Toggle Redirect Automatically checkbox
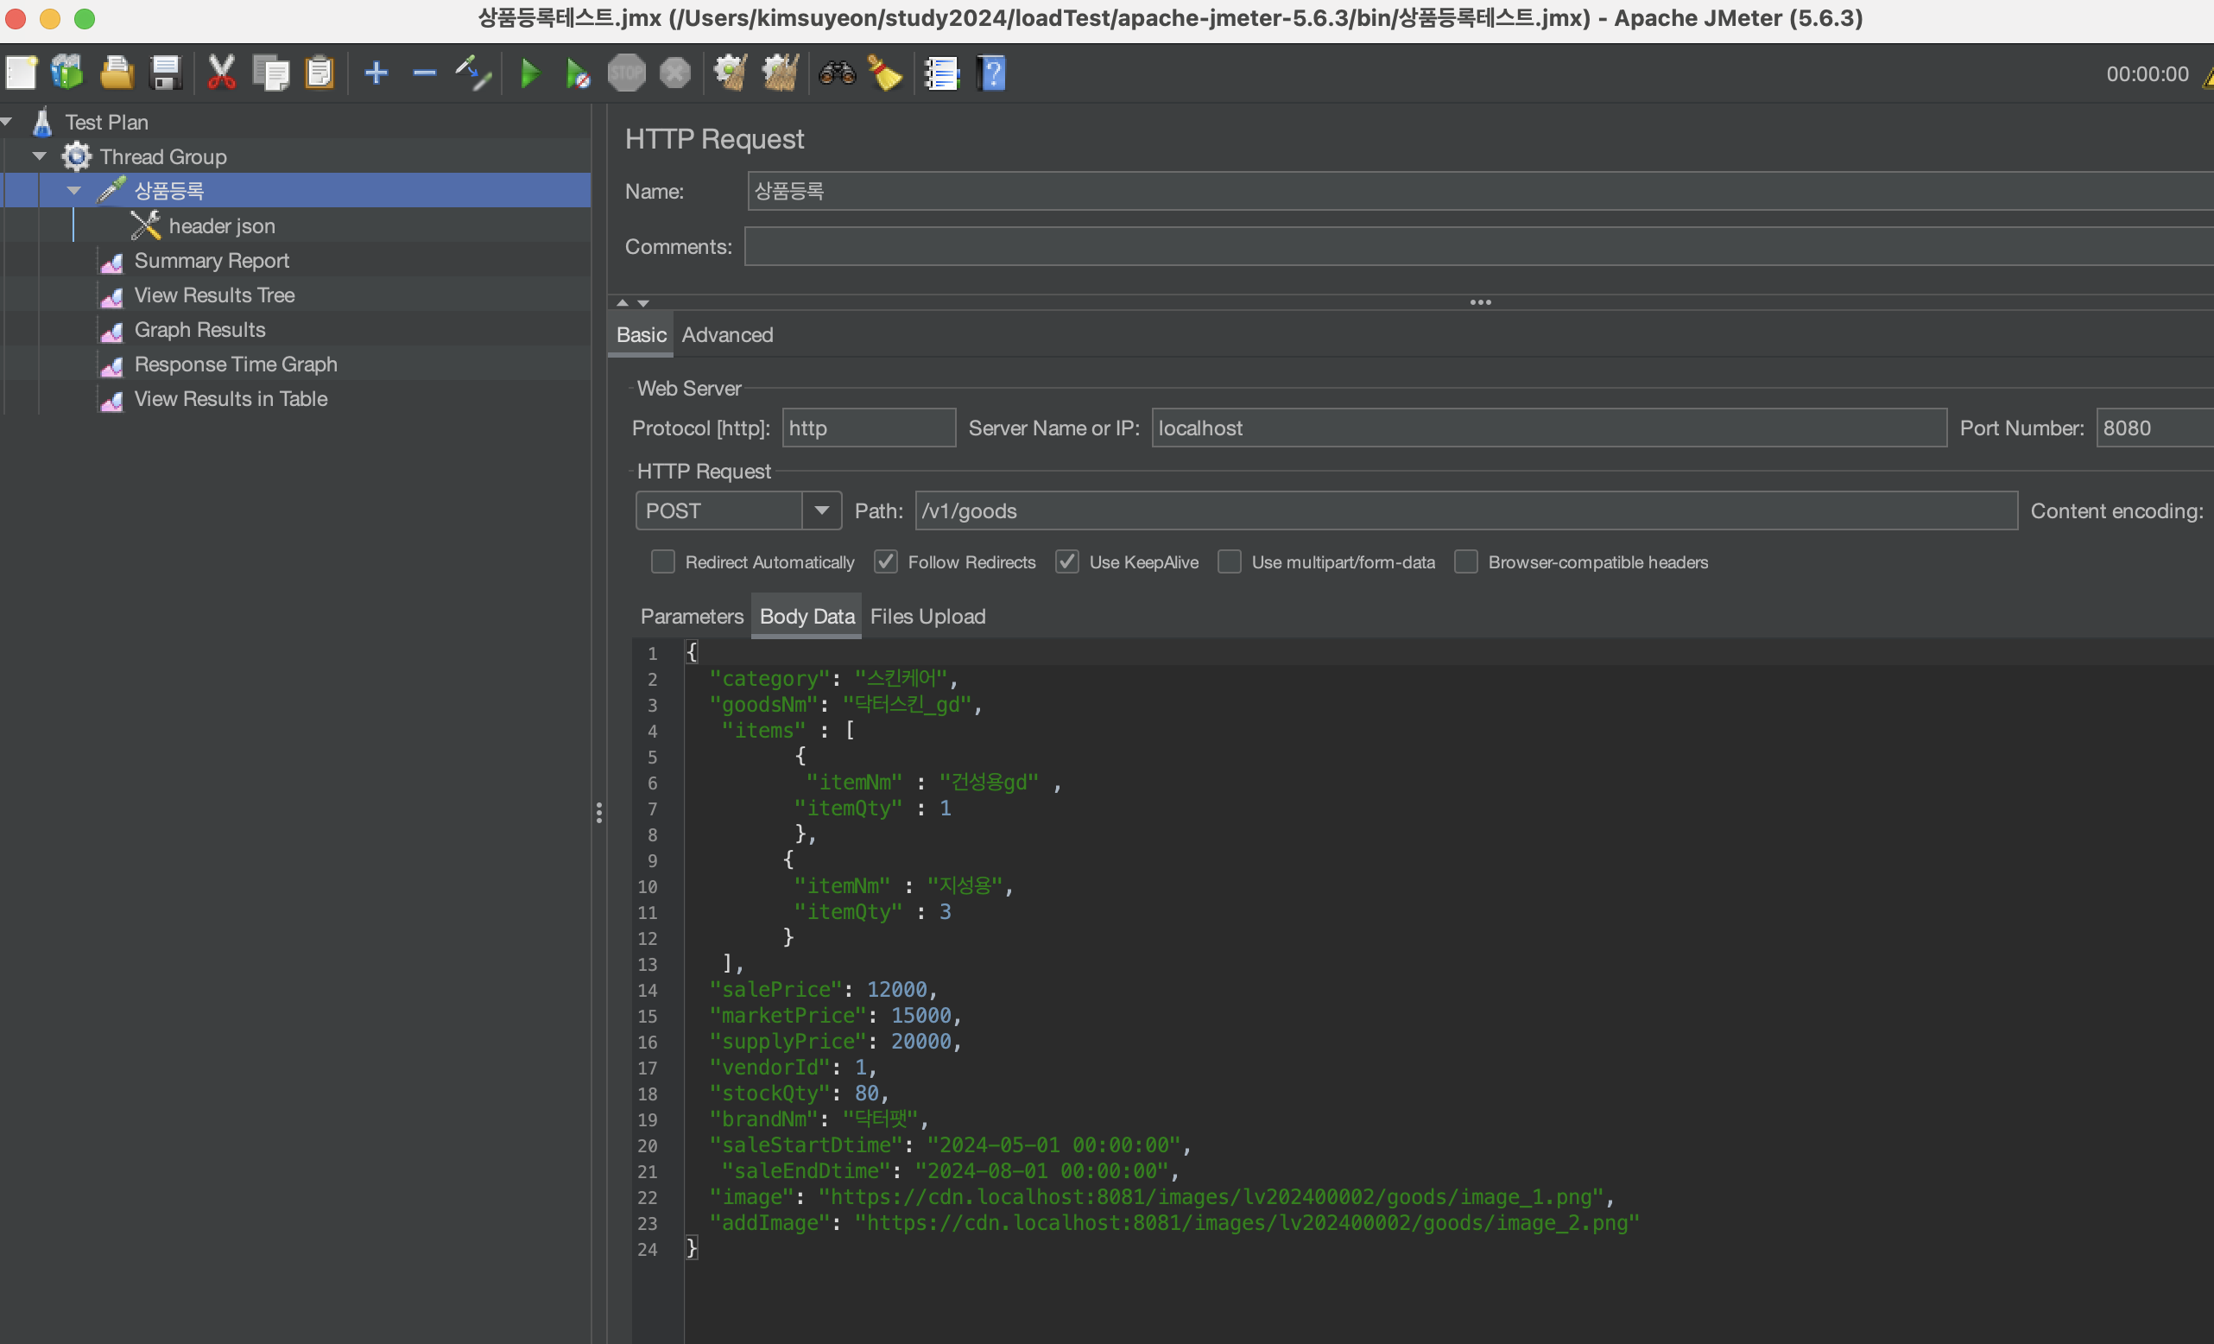2214x1344 pixels. 663,562
